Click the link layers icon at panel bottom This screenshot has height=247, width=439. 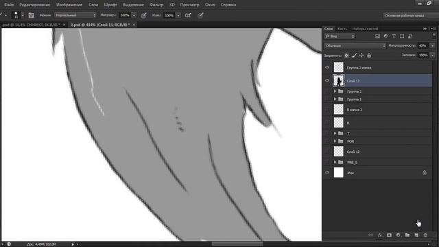370,235
